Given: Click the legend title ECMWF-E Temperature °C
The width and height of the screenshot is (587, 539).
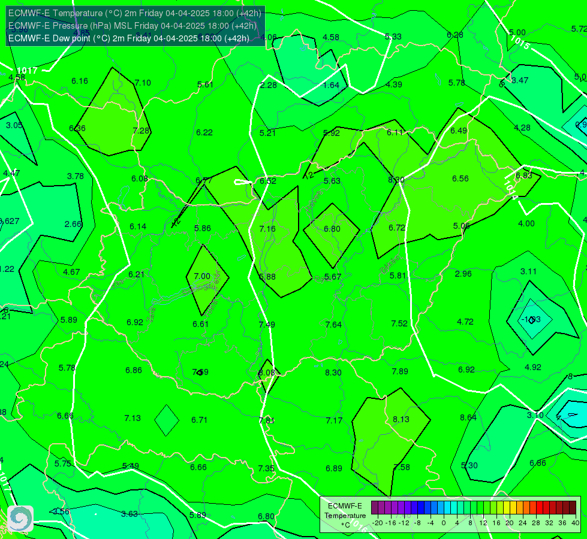Looking at the screenshot, I should (345, 516).
